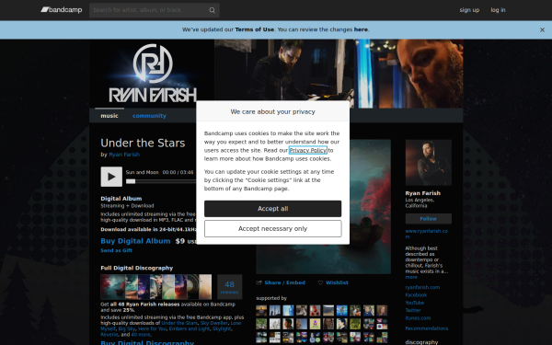Read the Terms of Use link
This screenshot has width=552, height=345.
pyautogui.click(x=255, y=29)
